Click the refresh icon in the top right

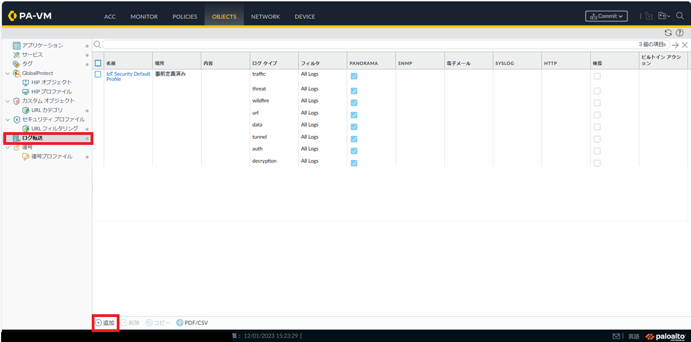(x=668, y=33)
